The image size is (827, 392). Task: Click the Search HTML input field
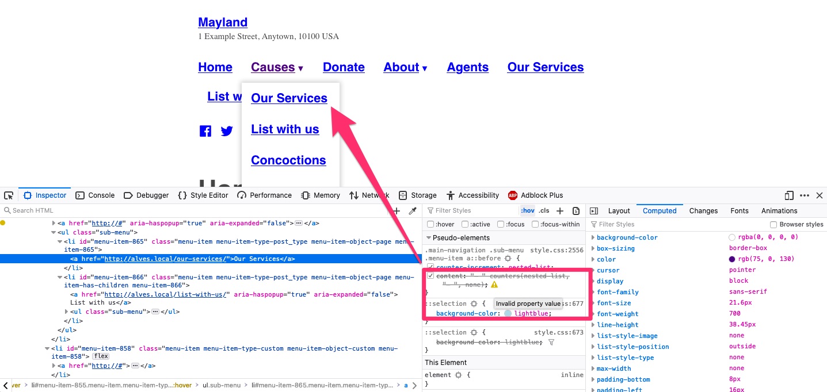coord(58,210)
